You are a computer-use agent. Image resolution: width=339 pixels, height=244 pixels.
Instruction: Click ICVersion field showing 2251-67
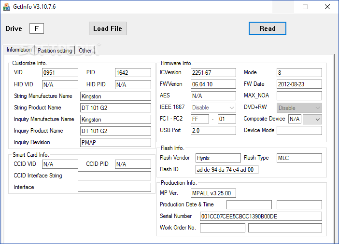coord(213,72)
